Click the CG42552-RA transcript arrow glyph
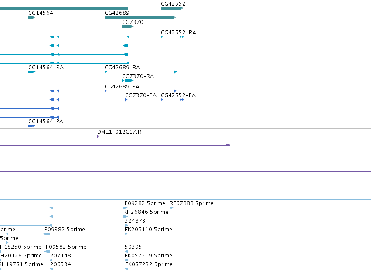 point(173,37)
